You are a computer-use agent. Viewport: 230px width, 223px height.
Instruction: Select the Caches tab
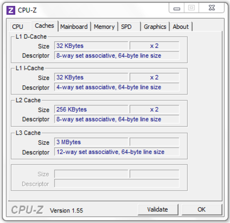click(45, 26)
